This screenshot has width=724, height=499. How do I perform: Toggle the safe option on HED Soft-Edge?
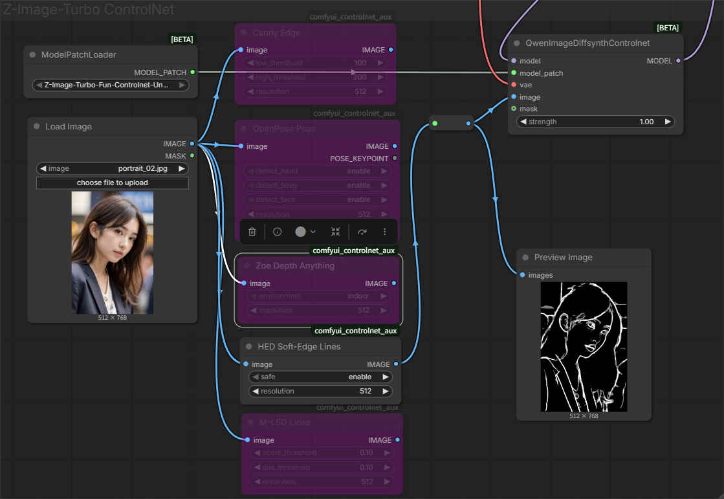click(x=322, y=377)
